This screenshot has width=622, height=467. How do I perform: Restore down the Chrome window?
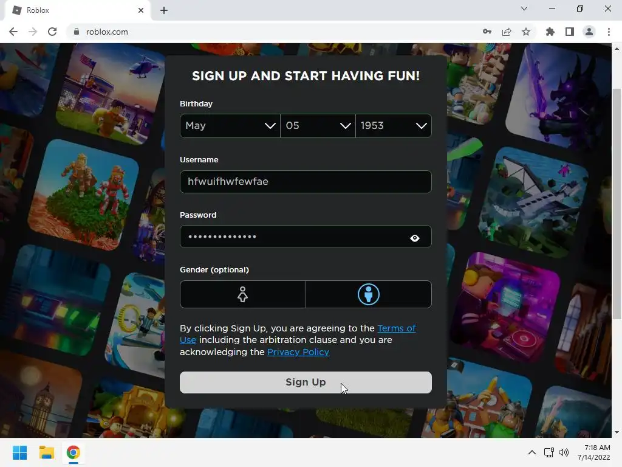[x=580, y=9]
